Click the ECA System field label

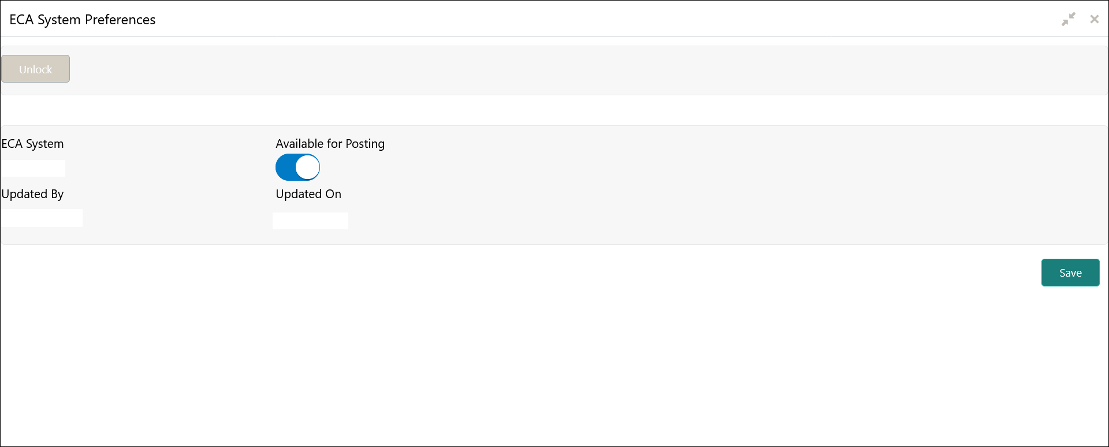(x=32, y=144)
